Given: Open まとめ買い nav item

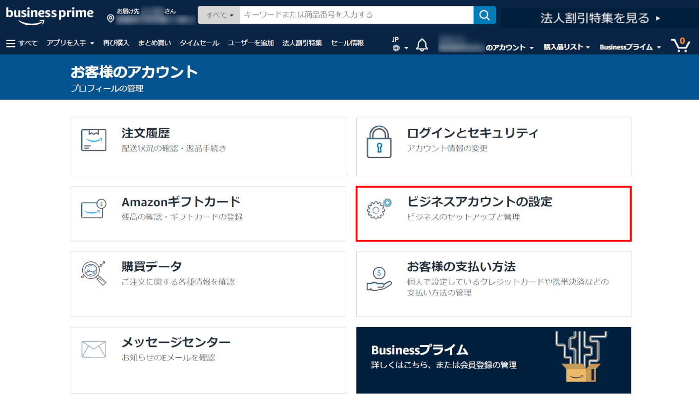Looking at the screenshot, I should pos(155,43).
